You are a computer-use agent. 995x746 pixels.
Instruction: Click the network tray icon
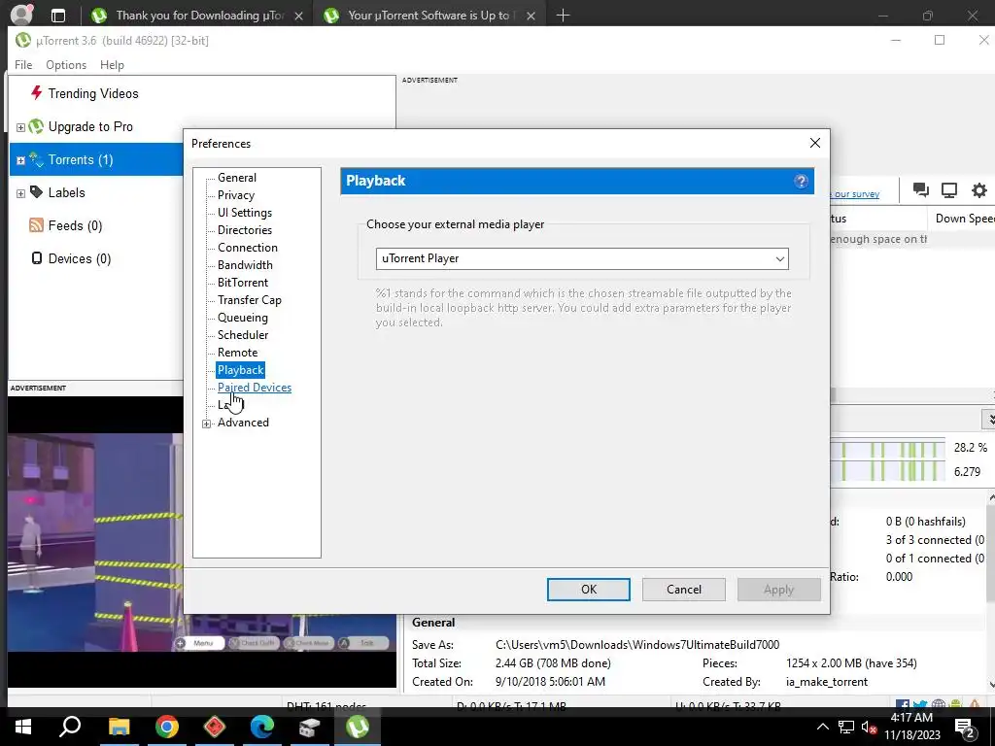(x=846, y=728)
